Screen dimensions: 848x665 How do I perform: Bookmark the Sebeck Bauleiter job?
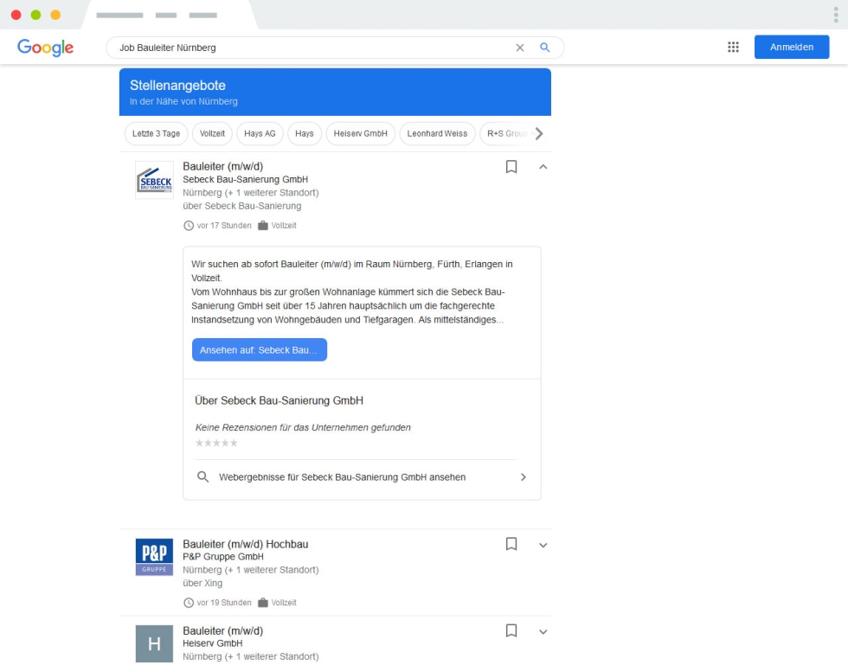pyautogui.click(x=511, y=167)
